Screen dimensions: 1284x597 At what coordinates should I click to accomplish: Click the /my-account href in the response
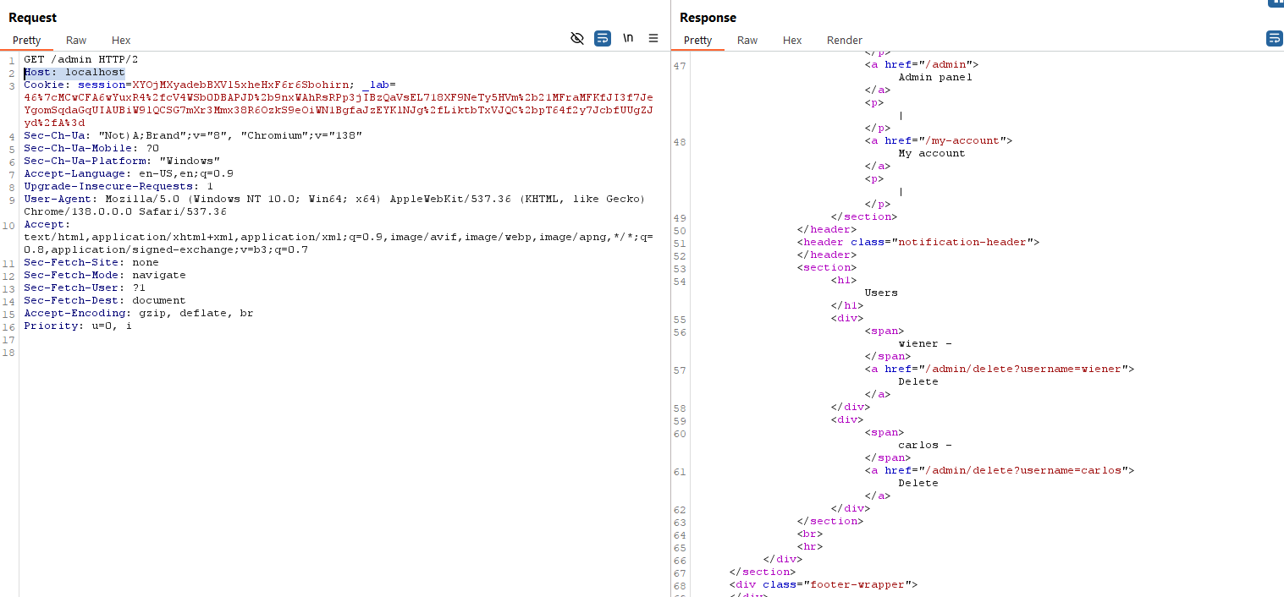[x=962, y=140]
